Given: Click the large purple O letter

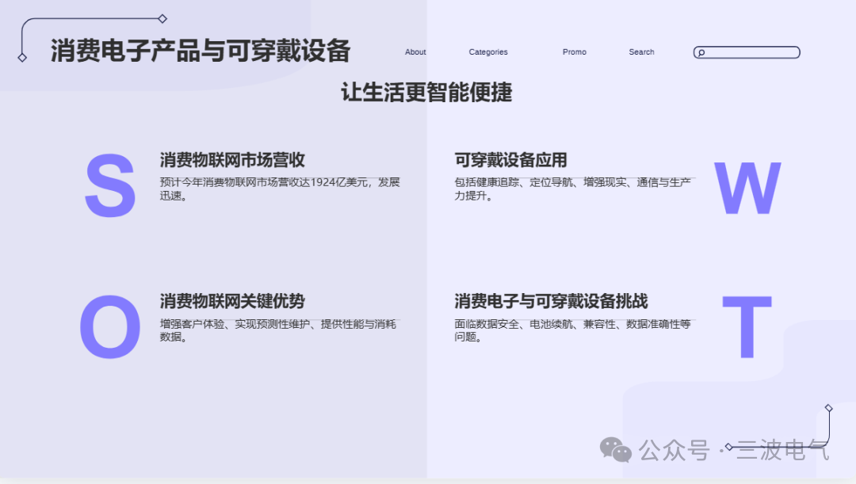Looking at the screenshot, I should click(x=109, y=326).
